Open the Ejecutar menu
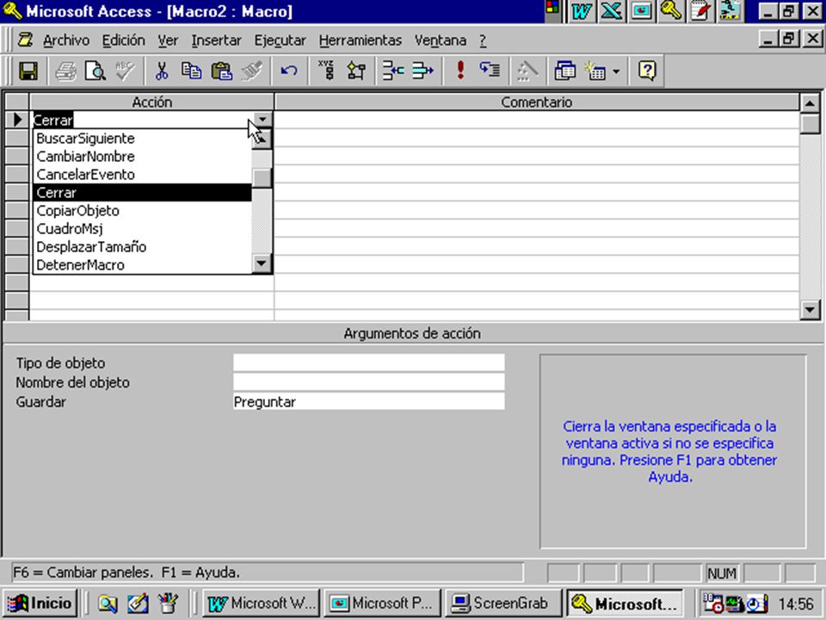The width and height of the screenshot is (826, 620). click(x=280, y=40)
